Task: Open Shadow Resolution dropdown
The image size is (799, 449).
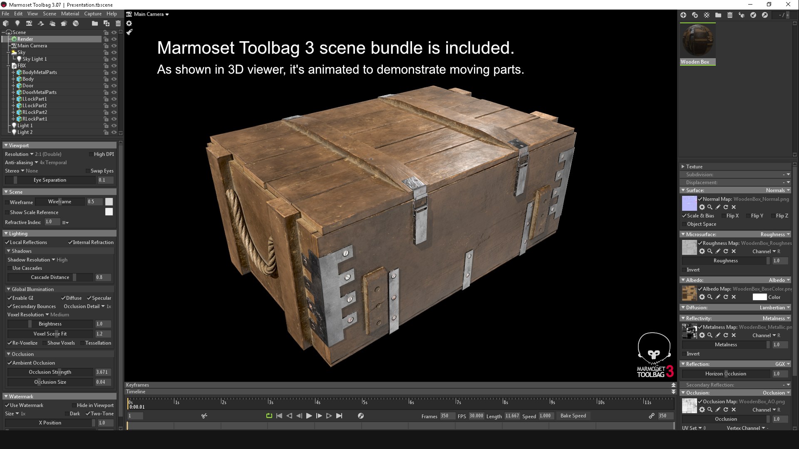Action: pos(37,260)
